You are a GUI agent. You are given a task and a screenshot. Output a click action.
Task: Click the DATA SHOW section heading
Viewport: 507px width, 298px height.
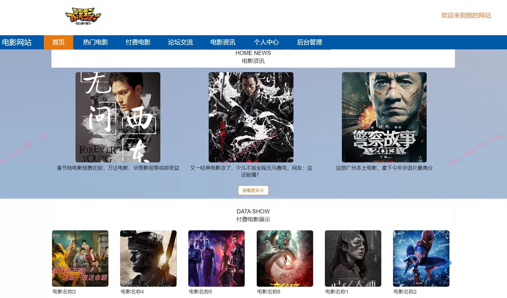click(253, 211)
